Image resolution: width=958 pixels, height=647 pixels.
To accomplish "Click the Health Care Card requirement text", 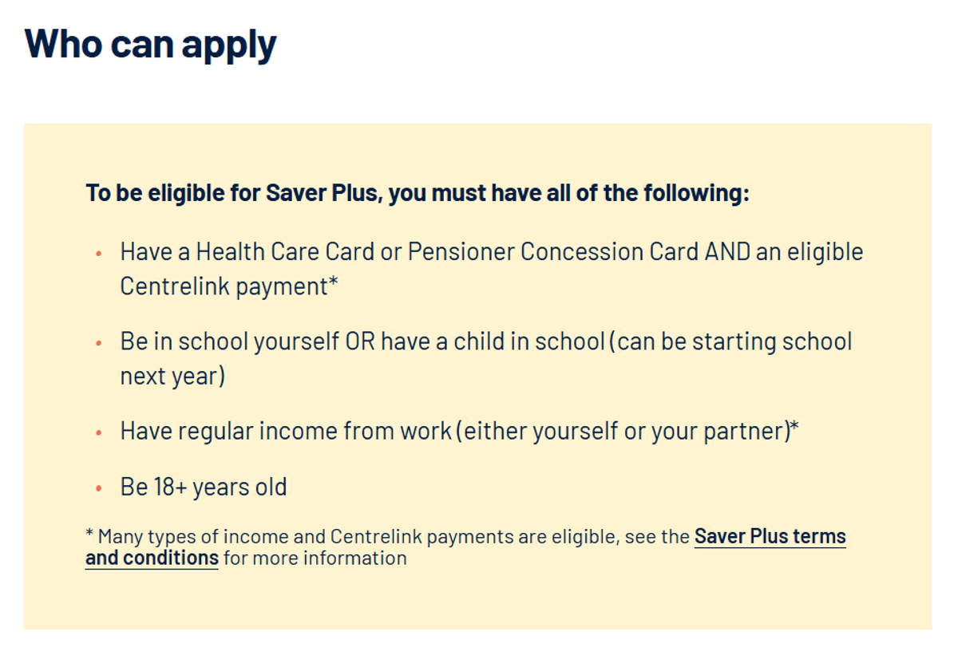I will [492, 269].
